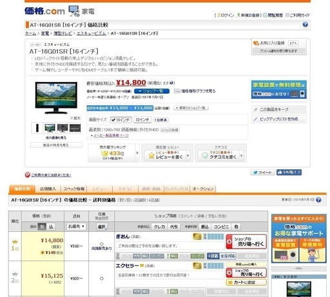Click the 価格.com logo
Viewport: 330px width, 297px height.
pos(44,11)
